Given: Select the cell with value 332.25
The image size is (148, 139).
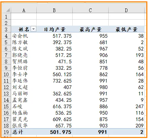Looking at the screenshot, I should (x=54, y=68).
